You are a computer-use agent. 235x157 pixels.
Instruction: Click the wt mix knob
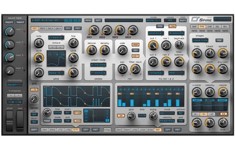click(73, 72)
